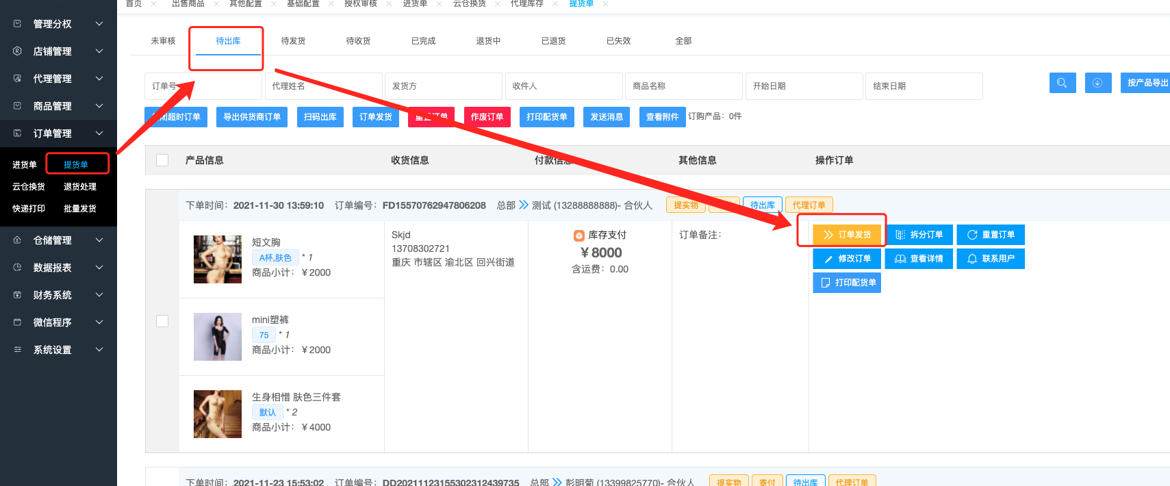Check the first order's row checkbox

point(162,321)
